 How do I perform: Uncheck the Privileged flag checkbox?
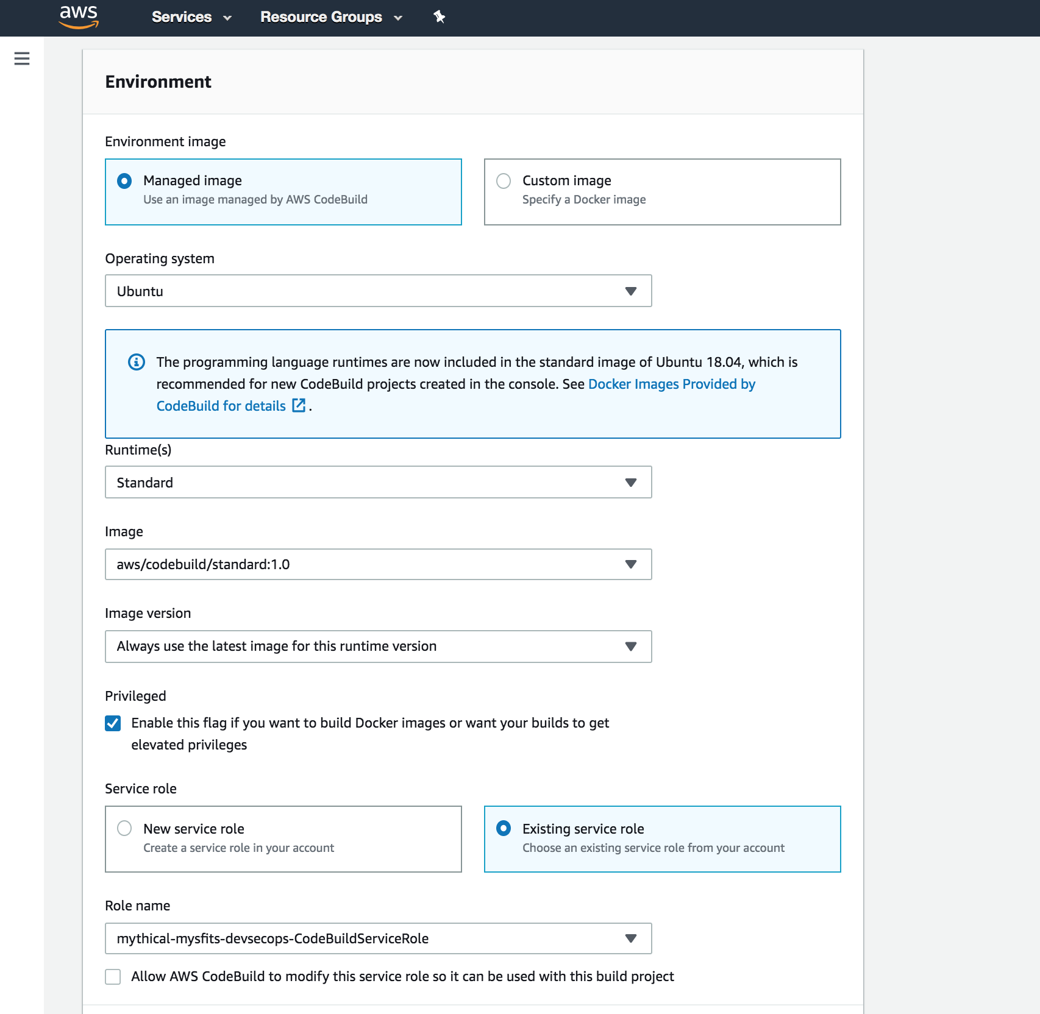(x=113, y=723)
